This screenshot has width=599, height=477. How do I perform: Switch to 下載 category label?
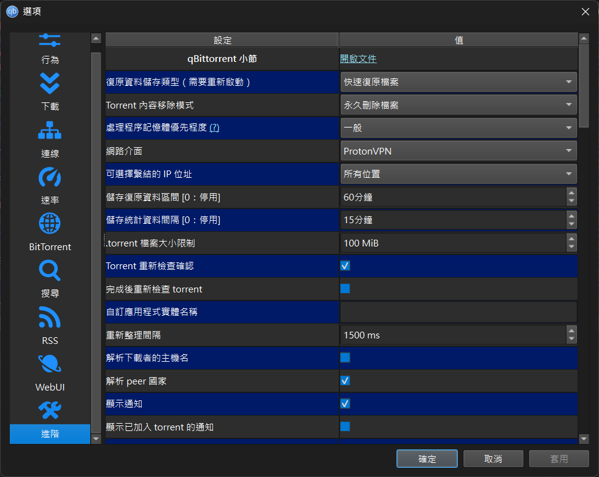point(50,107)
